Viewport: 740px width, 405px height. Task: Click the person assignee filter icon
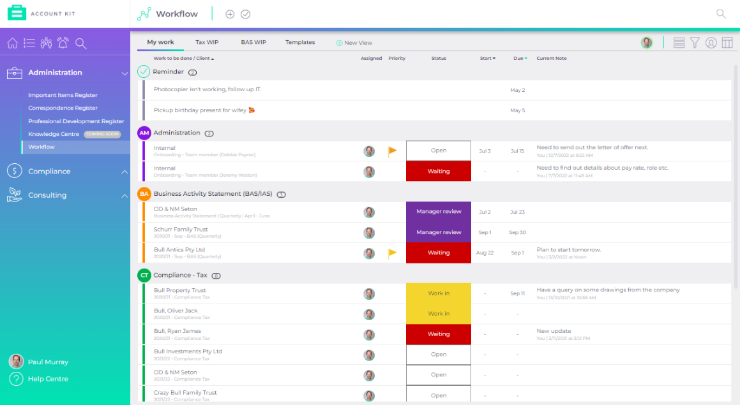click(x=711, y=43)
